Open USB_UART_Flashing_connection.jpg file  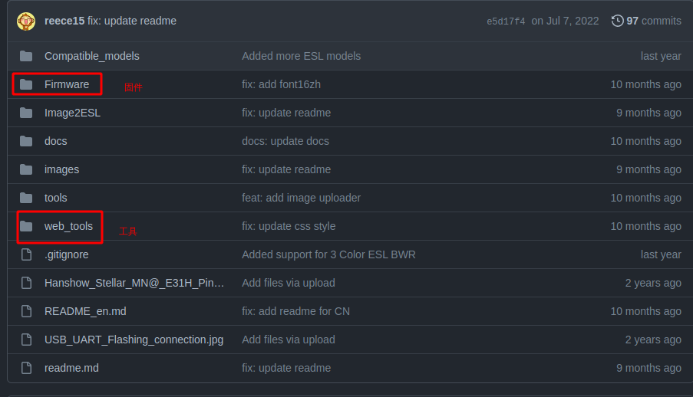point(134,340)
